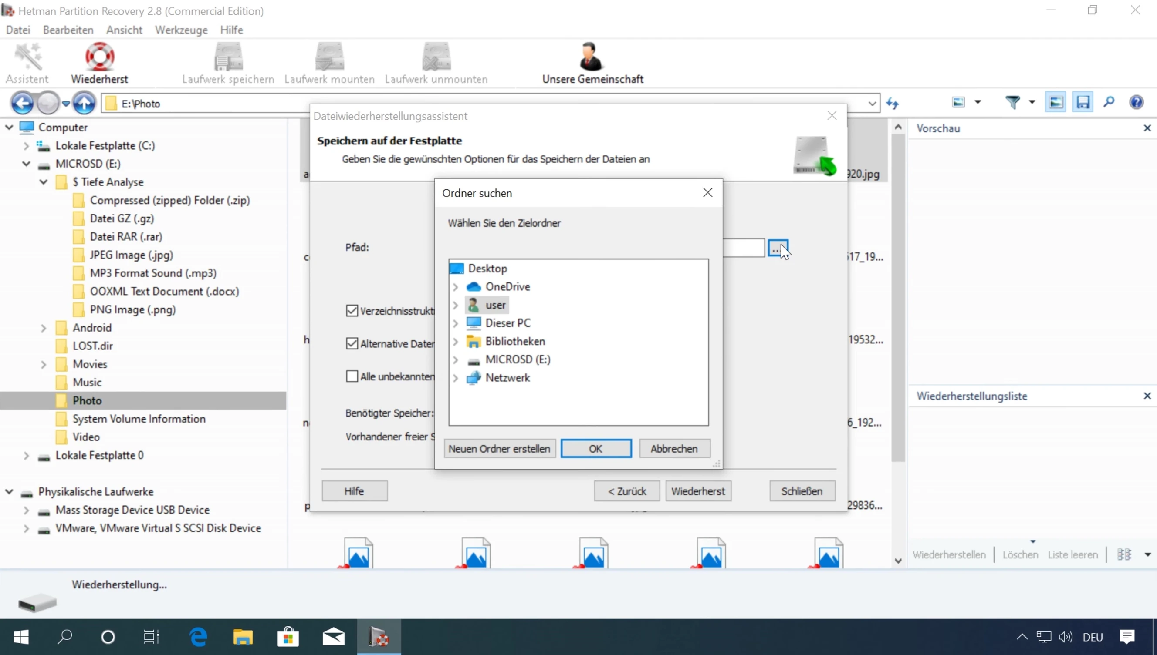The height and width of the screenshot is (655, 1157).
Task: Click the Schließen button
Action: coord(802,491)
